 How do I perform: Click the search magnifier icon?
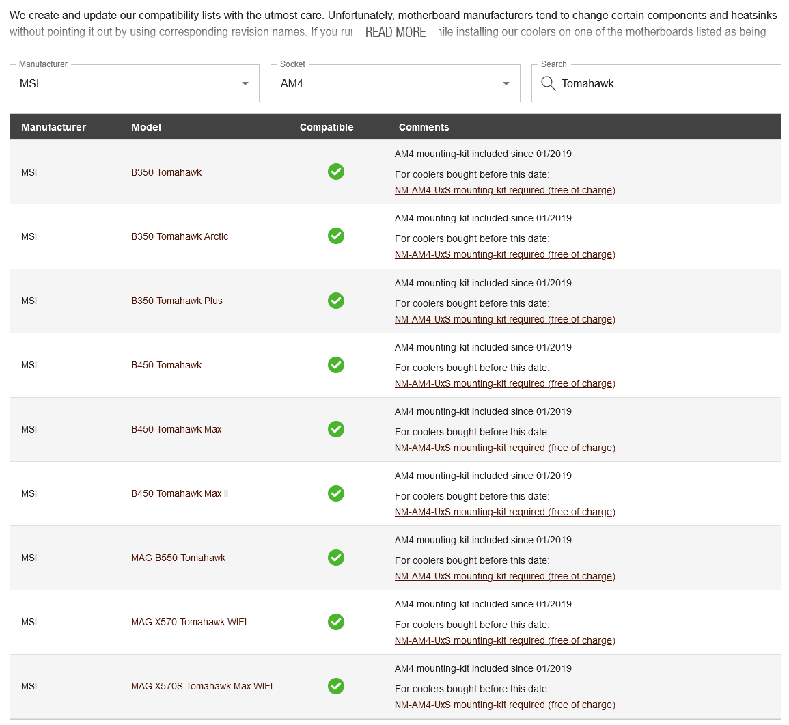coord(548,83)
